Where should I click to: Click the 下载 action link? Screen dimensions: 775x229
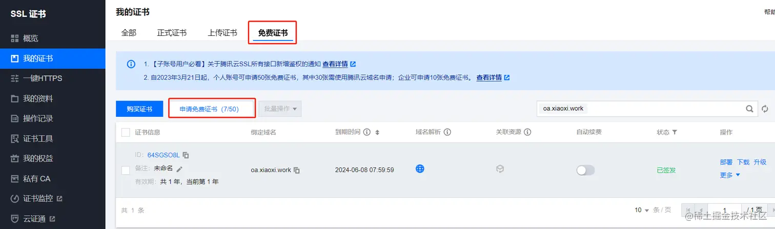click(x=743, y=162)
